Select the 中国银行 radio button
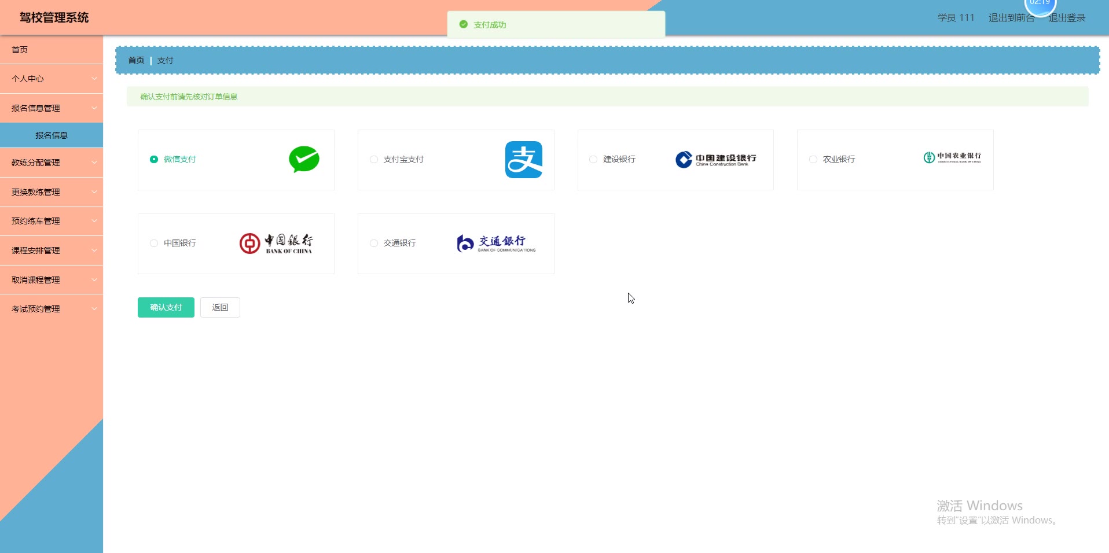 (x=154, y=243)
